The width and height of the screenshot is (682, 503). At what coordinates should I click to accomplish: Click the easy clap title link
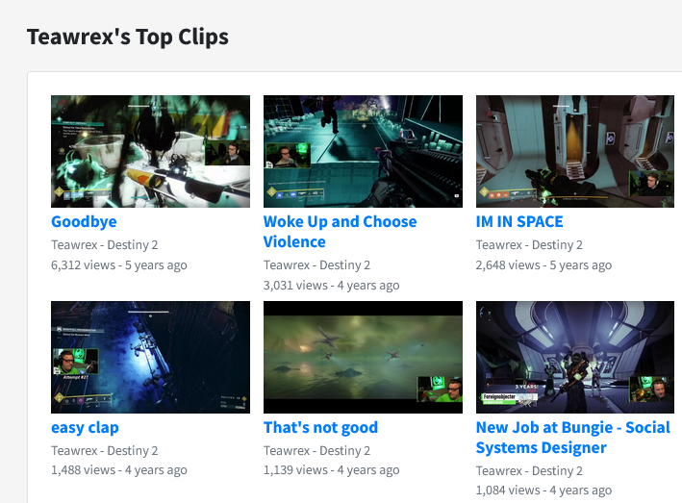85,428
